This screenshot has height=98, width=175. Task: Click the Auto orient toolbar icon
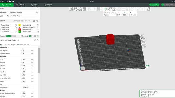pyautogui.click(x=80, y=9)
